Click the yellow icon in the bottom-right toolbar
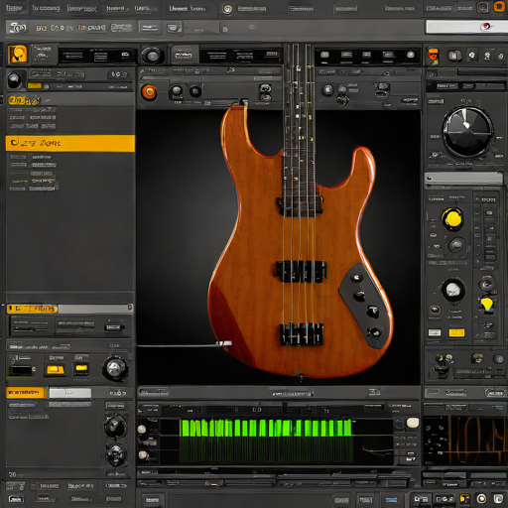Viewport: 508px width, 508px height. click(464, 498)
